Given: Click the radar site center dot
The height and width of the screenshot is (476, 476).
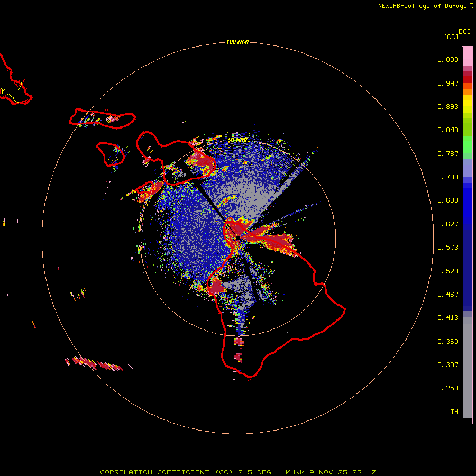Looking at the screenshot, I should pos(238,237).
